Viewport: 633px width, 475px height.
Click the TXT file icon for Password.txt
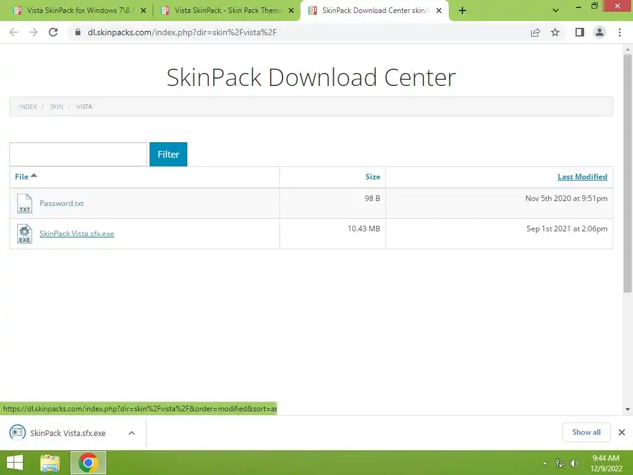click(x=25, y=203)
